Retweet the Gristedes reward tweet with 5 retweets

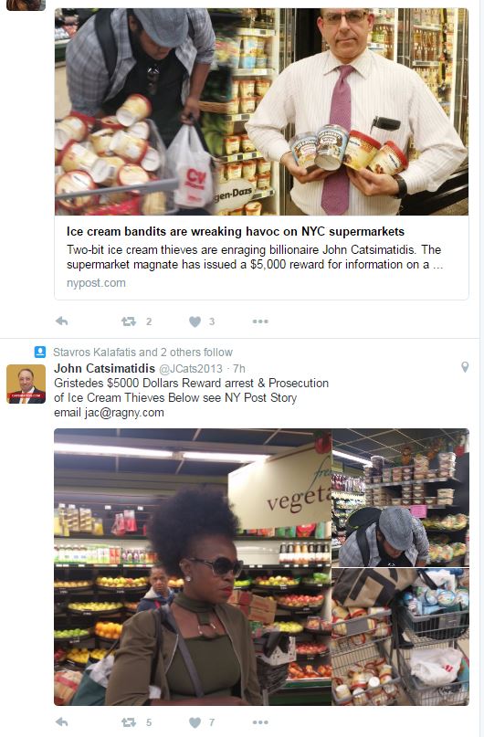[129, 722]
